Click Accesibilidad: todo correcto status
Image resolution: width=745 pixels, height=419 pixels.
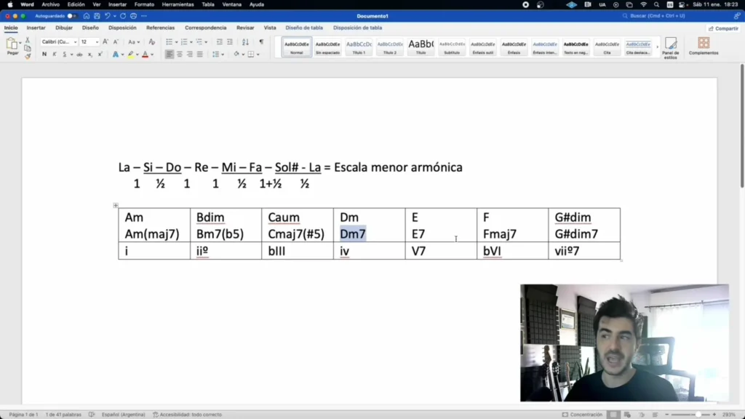pyautogui.click(x=187, y=415)
